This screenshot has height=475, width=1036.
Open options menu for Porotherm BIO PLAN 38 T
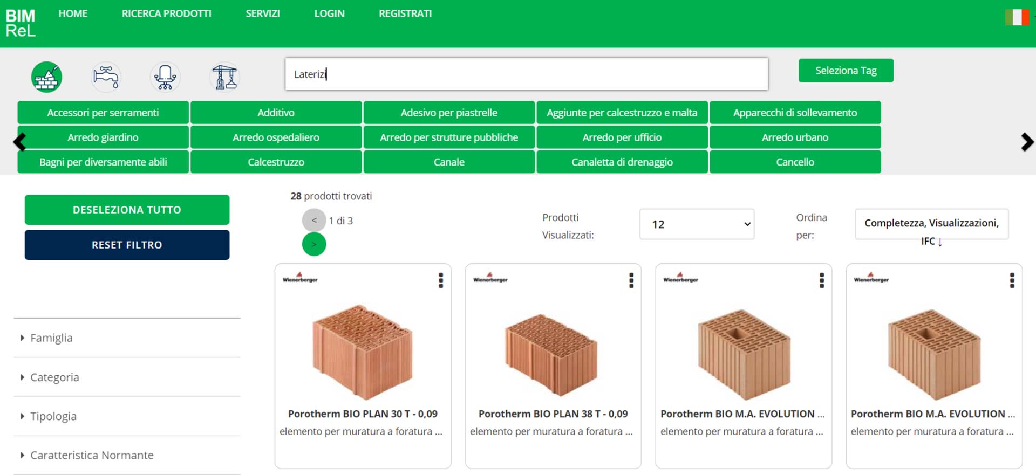(x=631, y=280)
